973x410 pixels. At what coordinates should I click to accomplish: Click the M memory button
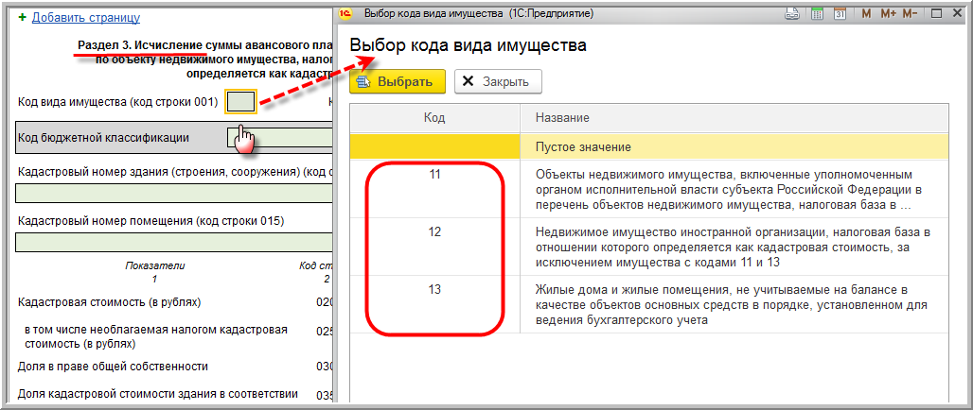tap(866, 14)
